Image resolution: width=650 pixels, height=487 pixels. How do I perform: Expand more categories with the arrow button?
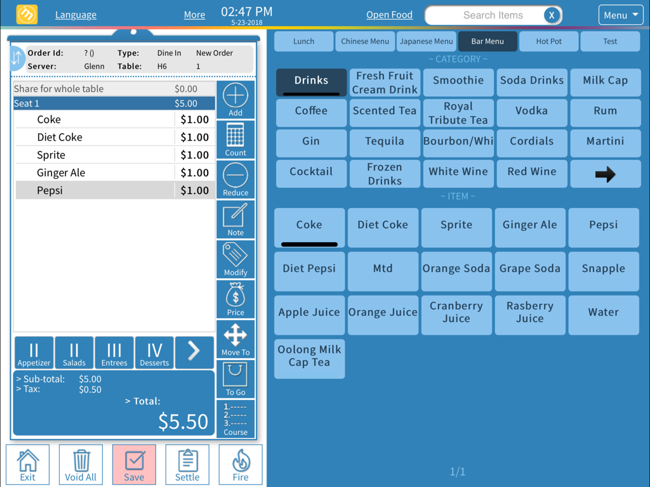pyautogui.click(x=605, y=172)
